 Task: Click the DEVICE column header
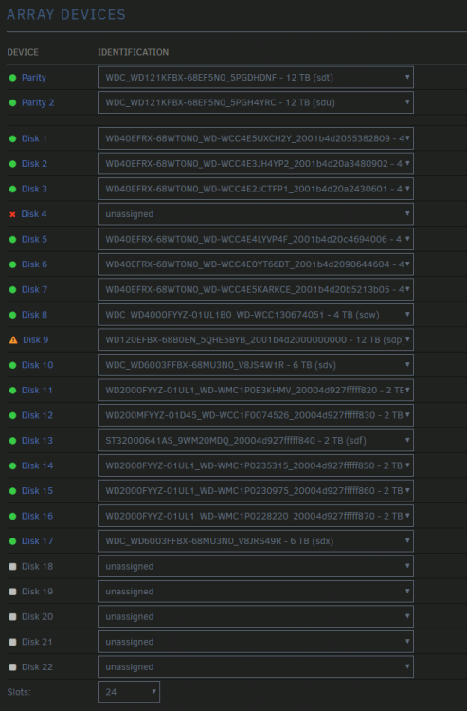click(23, 52)
